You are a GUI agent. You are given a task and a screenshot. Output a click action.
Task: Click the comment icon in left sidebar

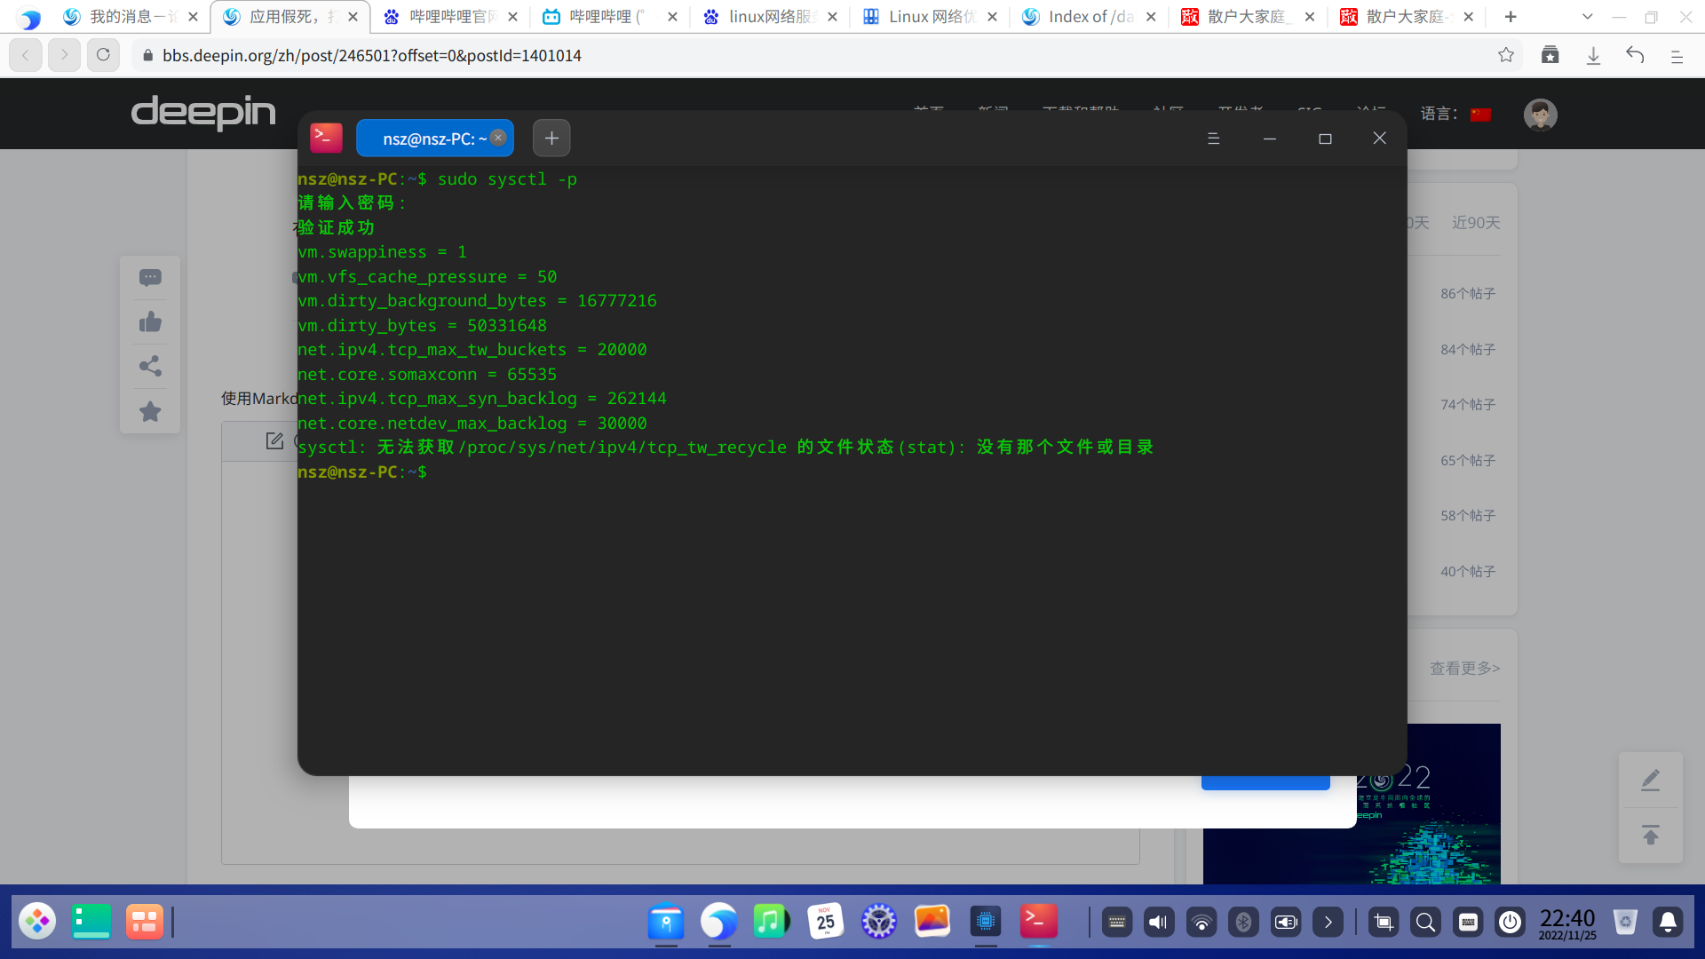click(150, 278)
